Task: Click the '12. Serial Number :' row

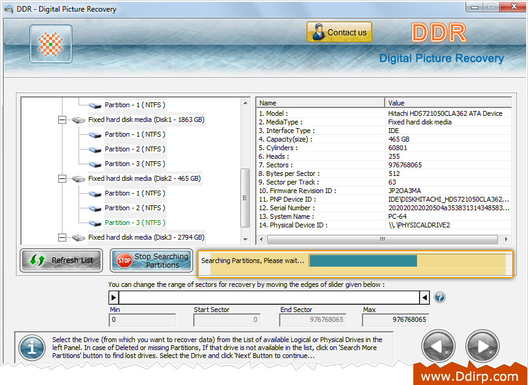Action: coord(385,208)
